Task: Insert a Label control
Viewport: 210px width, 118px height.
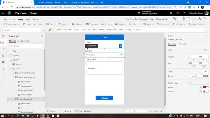Action: [27, 24]
